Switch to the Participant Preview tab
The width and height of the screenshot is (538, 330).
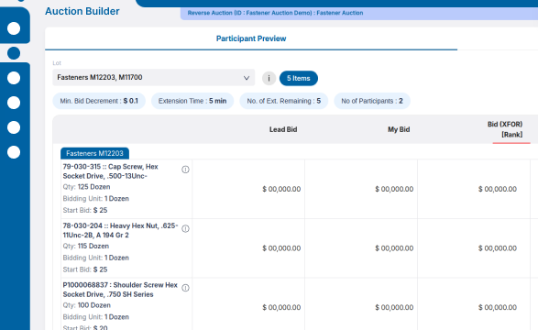point(251,38)
